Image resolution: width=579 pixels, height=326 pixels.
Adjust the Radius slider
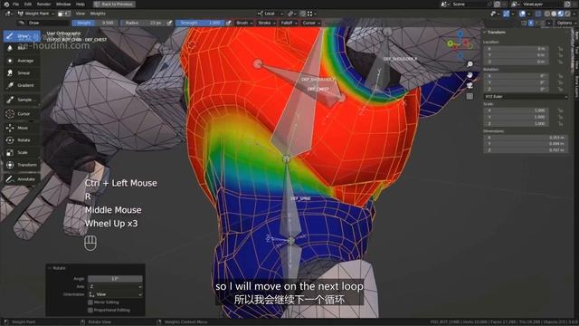point(143,23)
